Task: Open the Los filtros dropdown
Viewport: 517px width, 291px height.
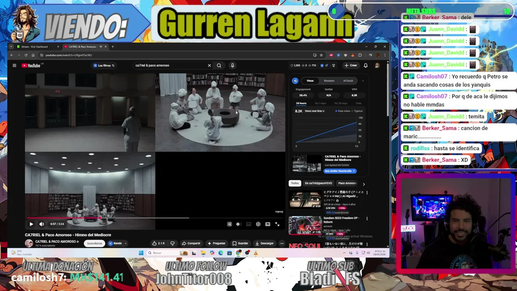Action: (104, 65)
